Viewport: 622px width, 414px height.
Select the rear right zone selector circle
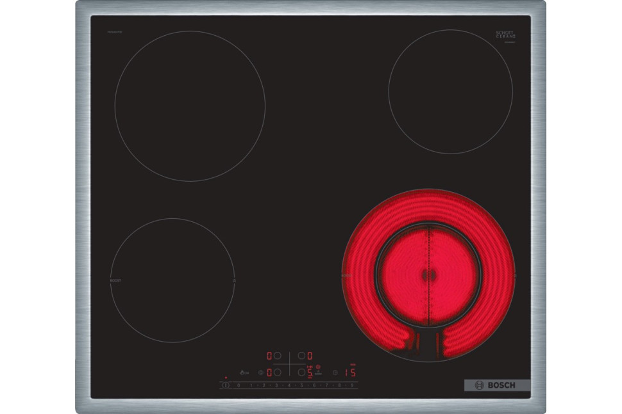pos(301,356)
